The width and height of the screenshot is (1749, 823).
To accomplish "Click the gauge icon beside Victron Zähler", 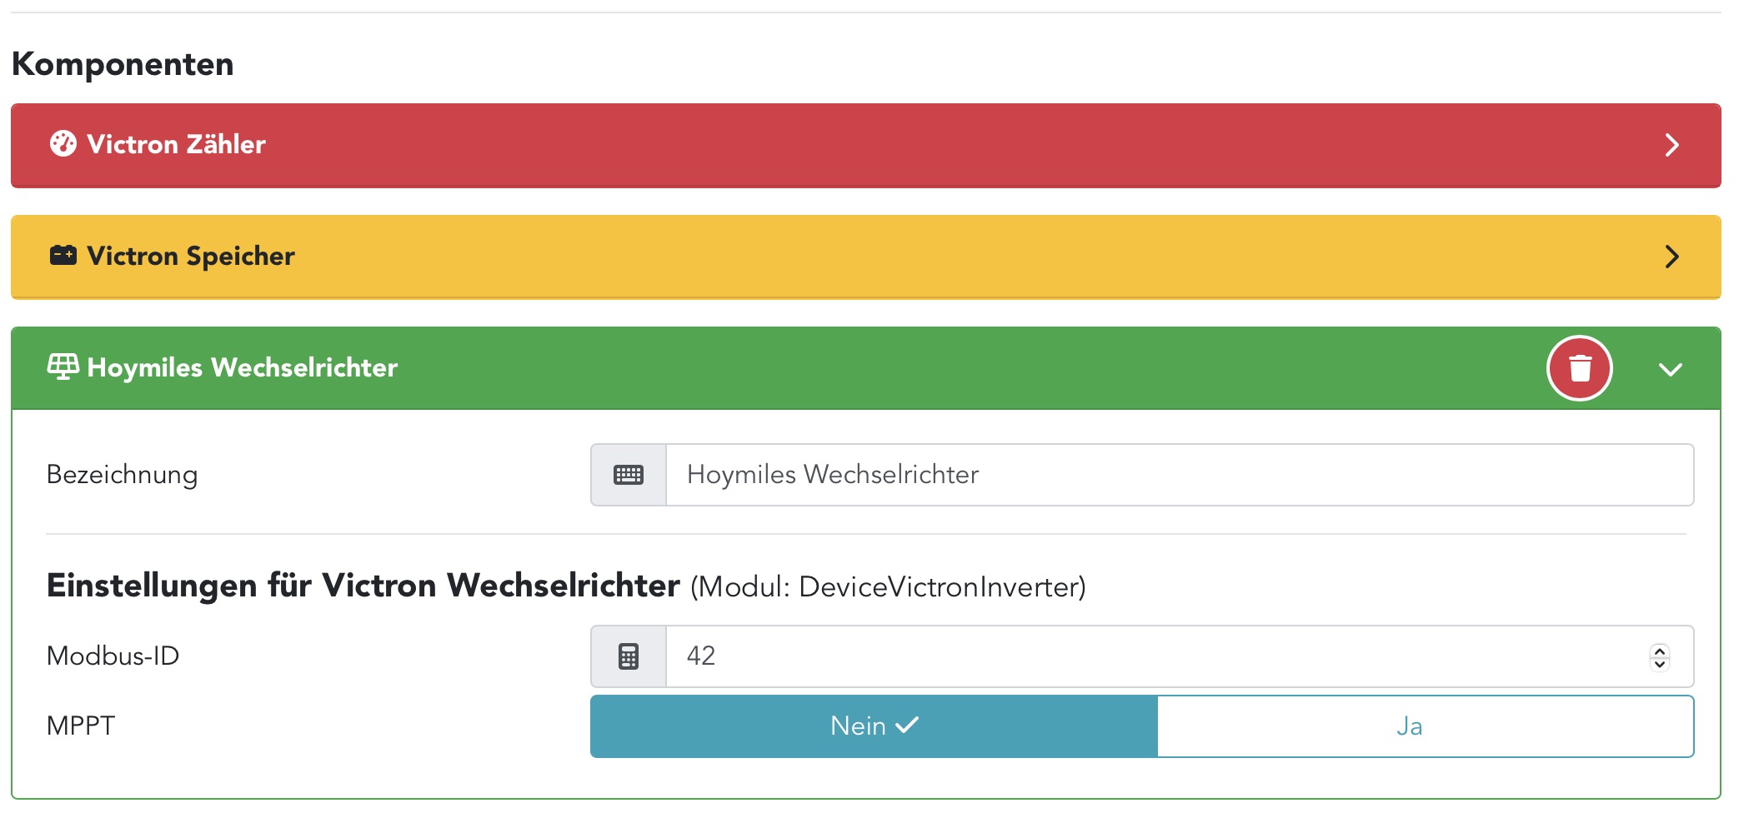I will 63,144.
